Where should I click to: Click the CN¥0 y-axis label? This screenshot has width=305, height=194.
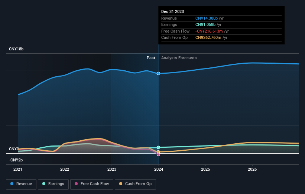click(14, 149)
